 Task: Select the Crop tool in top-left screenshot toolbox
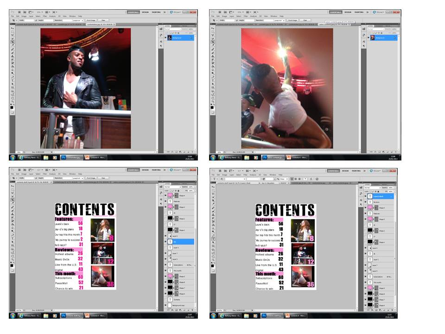(13, 42)
